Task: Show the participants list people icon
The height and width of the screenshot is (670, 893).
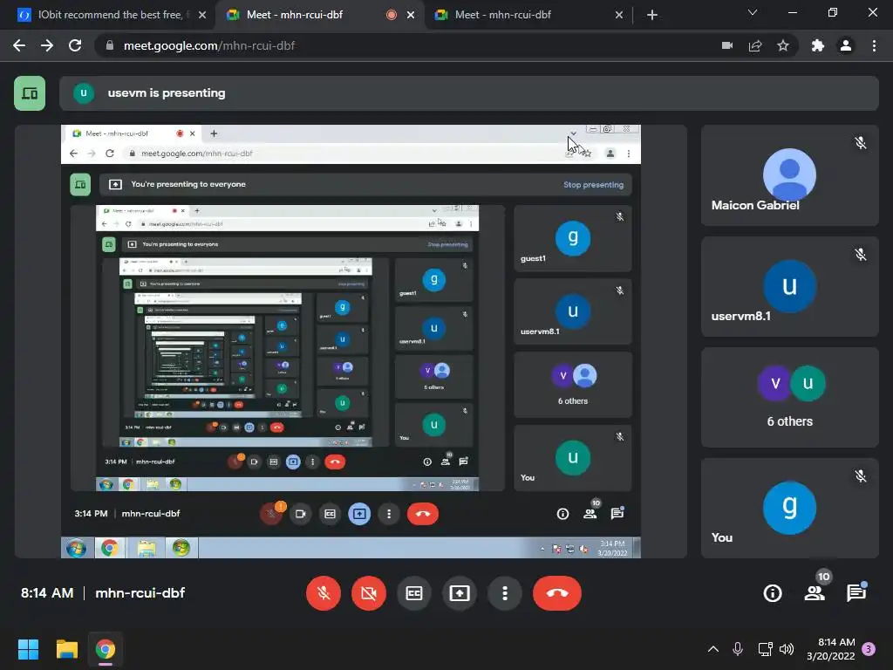Action: (815, 593)
